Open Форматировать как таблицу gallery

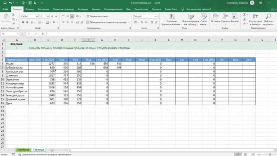(x=190, y=19)
